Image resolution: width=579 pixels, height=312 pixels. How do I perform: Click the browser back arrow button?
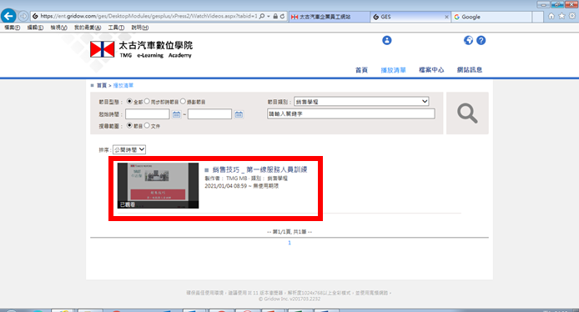8,16
